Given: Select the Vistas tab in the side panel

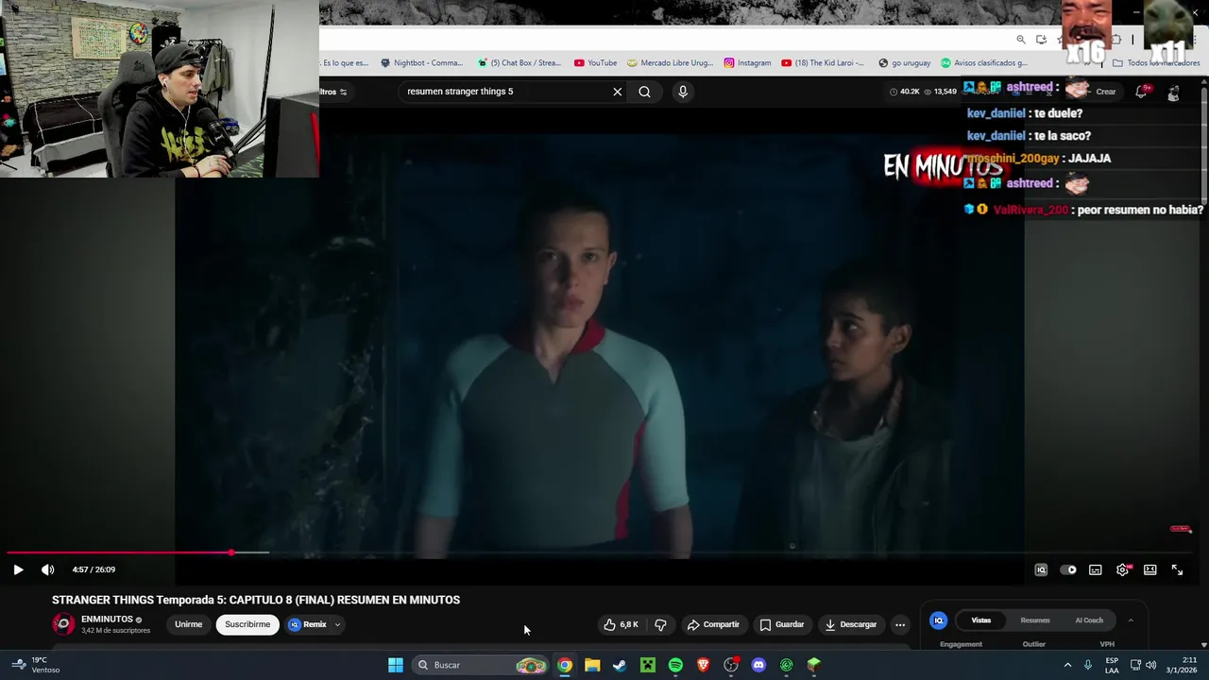Looking at the screenshot, I should click(981, 620).
